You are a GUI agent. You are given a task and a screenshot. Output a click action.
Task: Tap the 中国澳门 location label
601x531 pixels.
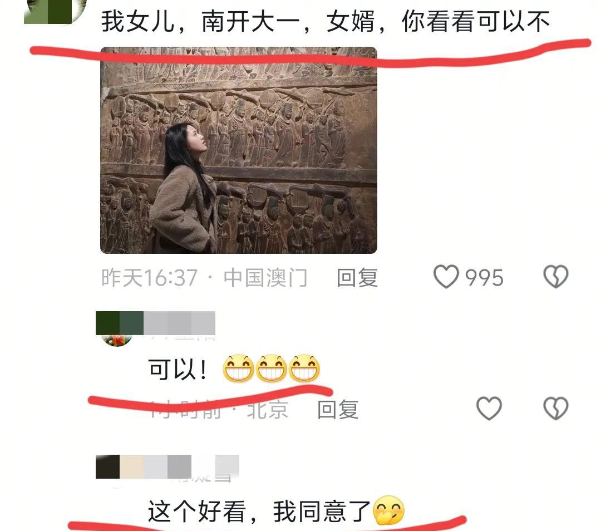[265, 278]
